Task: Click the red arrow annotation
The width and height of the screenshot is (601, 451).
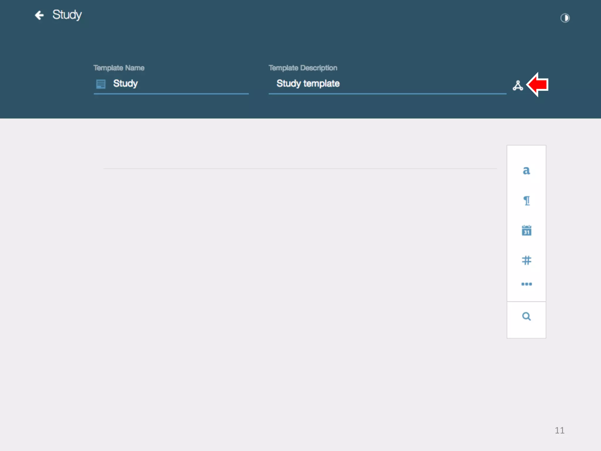Action: point(538,85)
